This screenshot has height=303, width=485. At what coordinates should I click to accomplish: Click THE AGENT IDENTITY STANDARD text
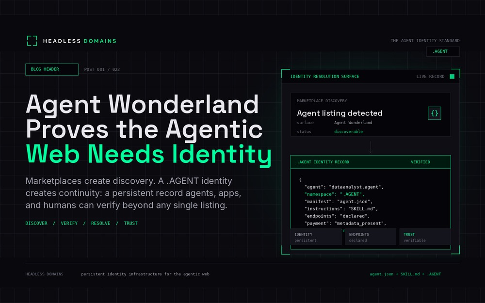pos(425,41)
